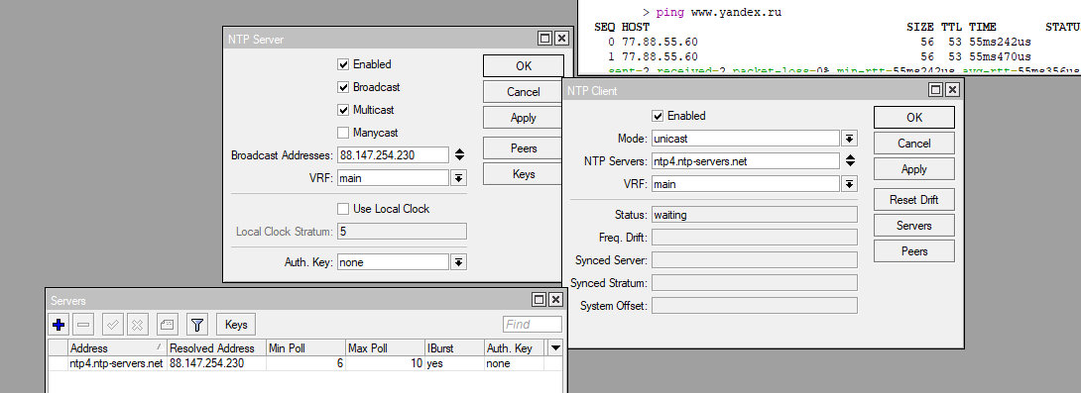Focus the Mode field showing unicast
Image resolution: width=1081 pixels, height=393 pixels.
tap(745, 139)
